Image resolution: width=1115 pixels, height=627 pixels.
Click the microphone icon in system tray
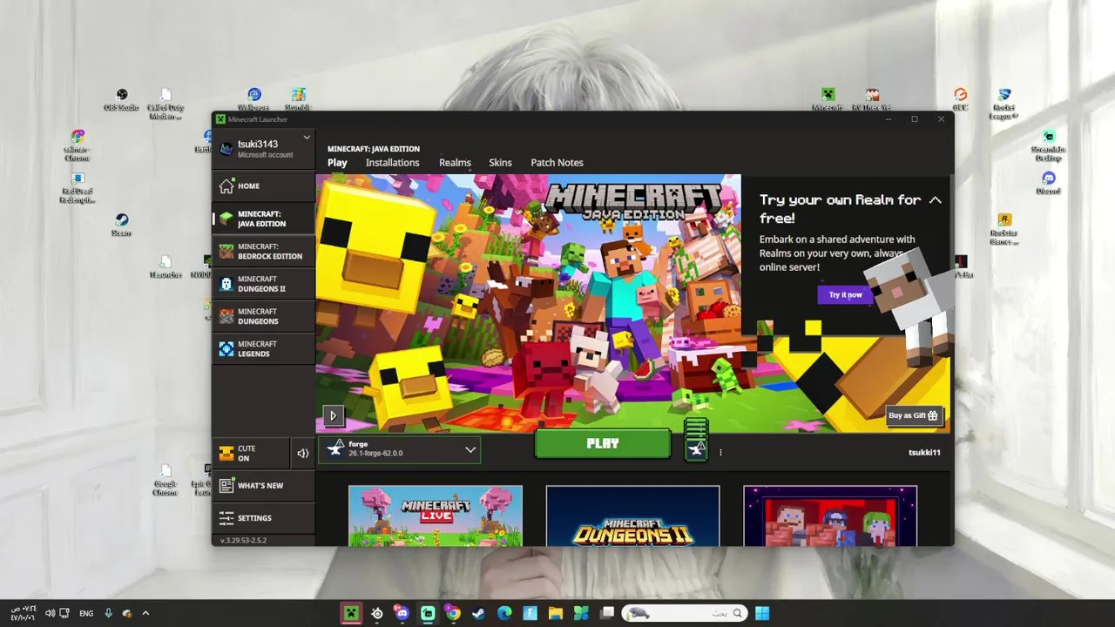pos(109,613)
